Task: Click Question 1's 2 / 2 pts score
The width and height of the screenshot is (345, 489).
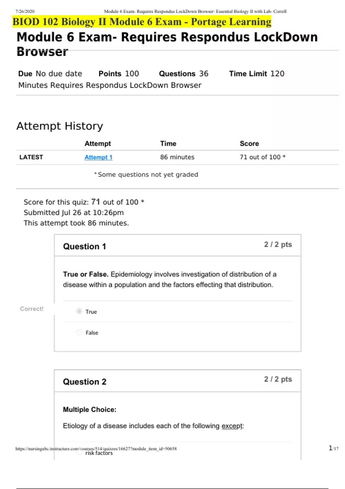Action: coord(278,244)
